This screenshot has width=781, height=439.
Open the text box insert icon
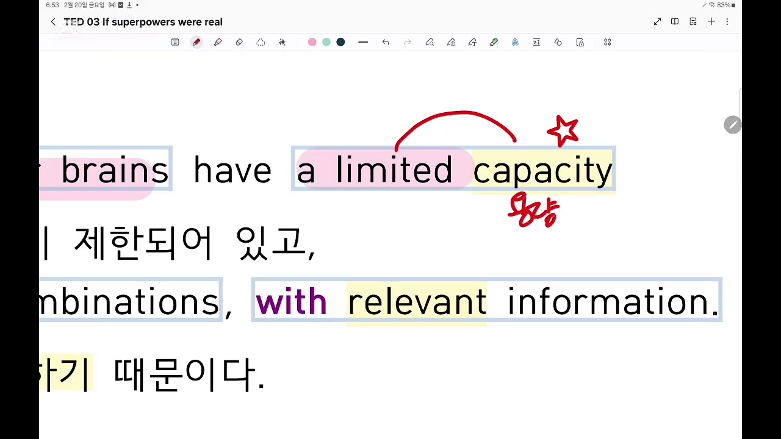point(536,42)
